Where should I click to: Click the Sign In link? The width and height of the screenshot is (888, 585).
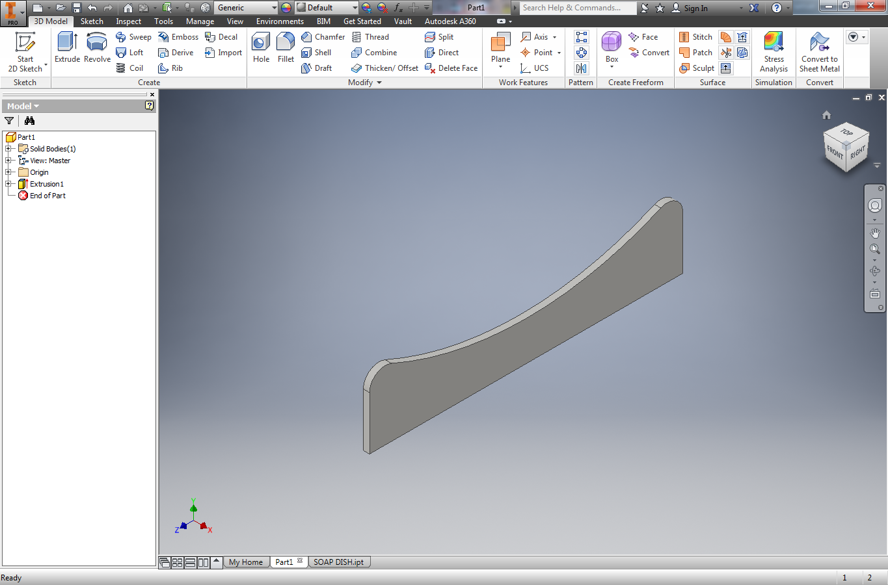click(690, 8)
